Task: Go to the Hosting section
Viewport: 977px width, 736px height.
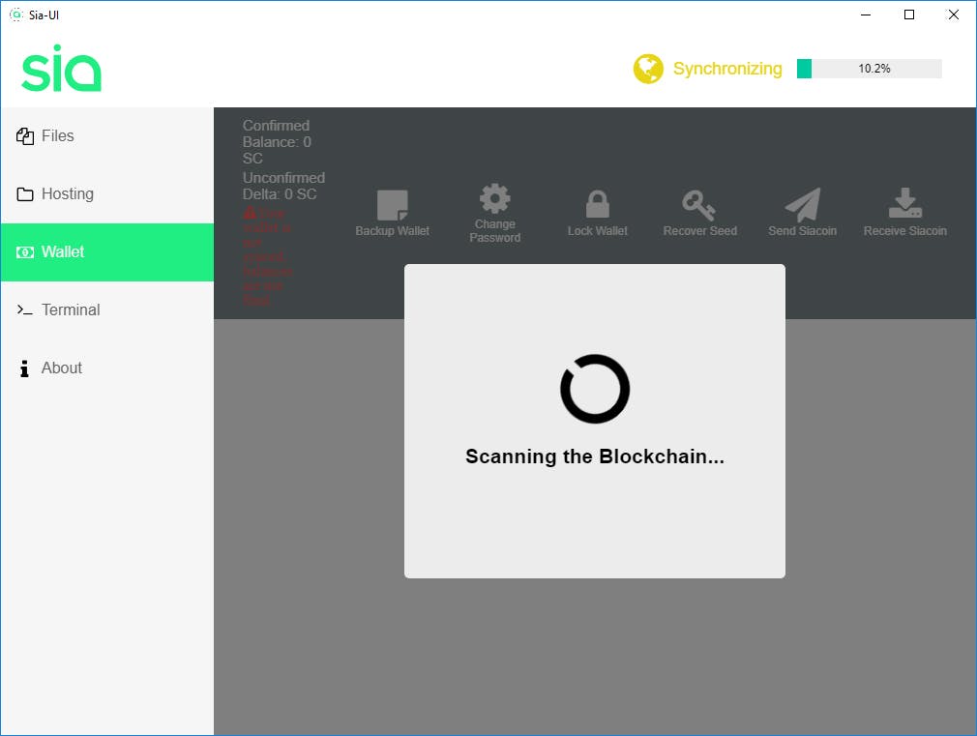Action: (x=107, y=193)
